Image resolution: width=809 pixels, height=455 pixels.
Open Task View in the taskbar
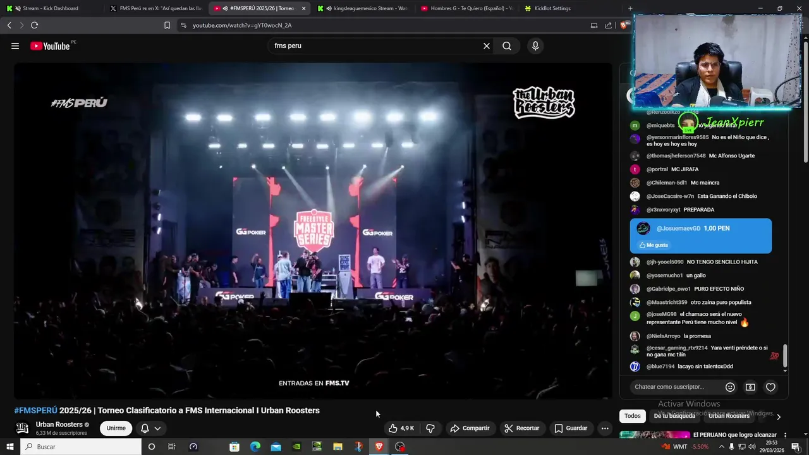click(171, 447)
